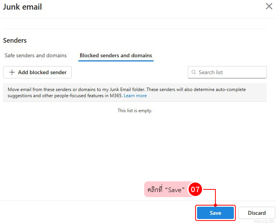Click the empty blocked senders list area
The width and height of the screenshot is (276, 224).
pos(135,150)
